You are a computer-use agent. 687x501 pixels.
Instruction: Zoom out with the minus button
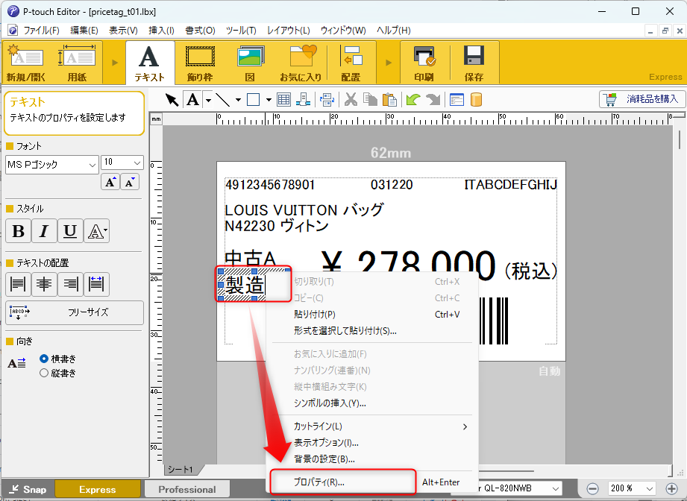(x=592, y=489)
